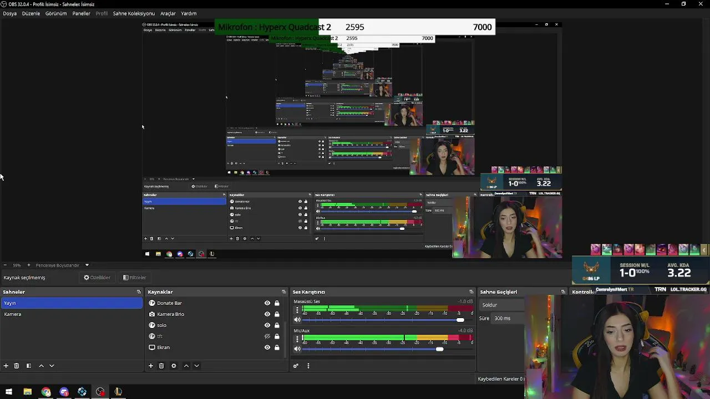Viewport: 710px width, 399px height.
Task: Open the Paneller menu
Action: click(81, 13)
